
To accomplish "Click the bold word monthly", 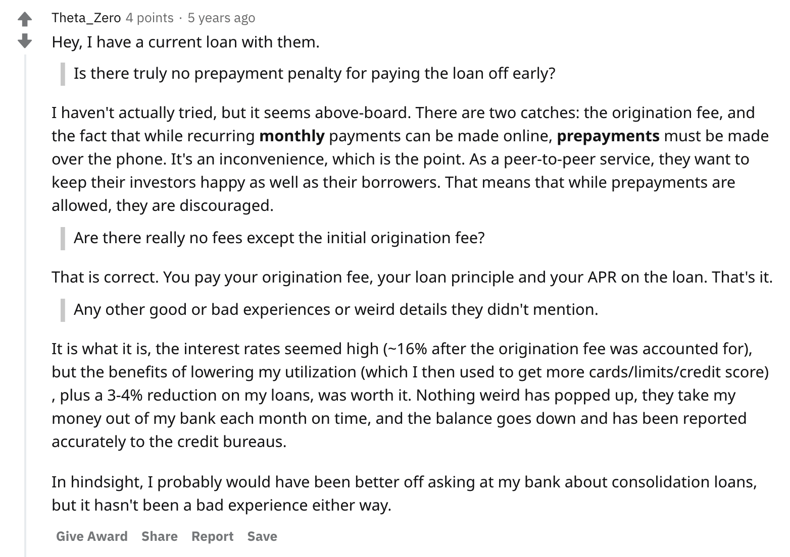I will point(292,136).
